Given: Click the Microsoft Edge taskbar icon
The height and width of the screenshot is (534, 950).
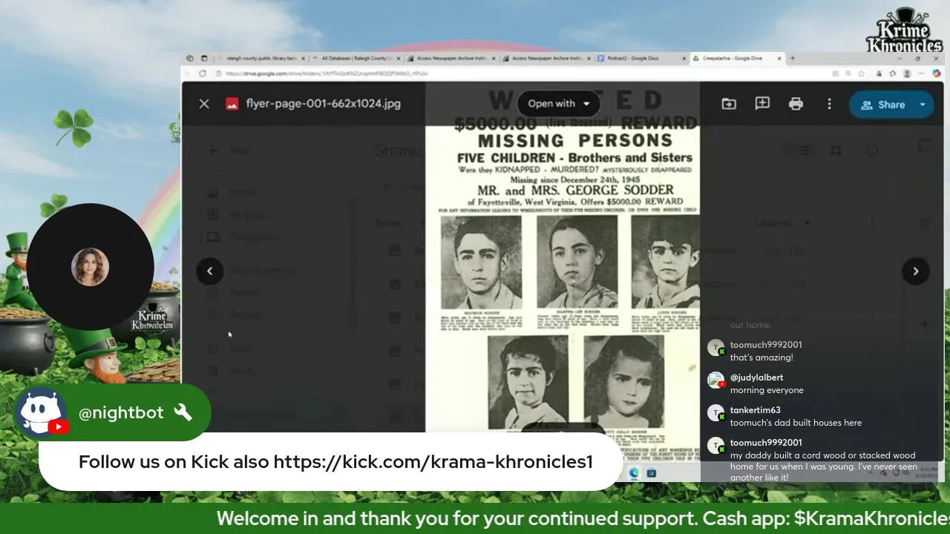Looking at the screenshot, I should tap(634, 473).
